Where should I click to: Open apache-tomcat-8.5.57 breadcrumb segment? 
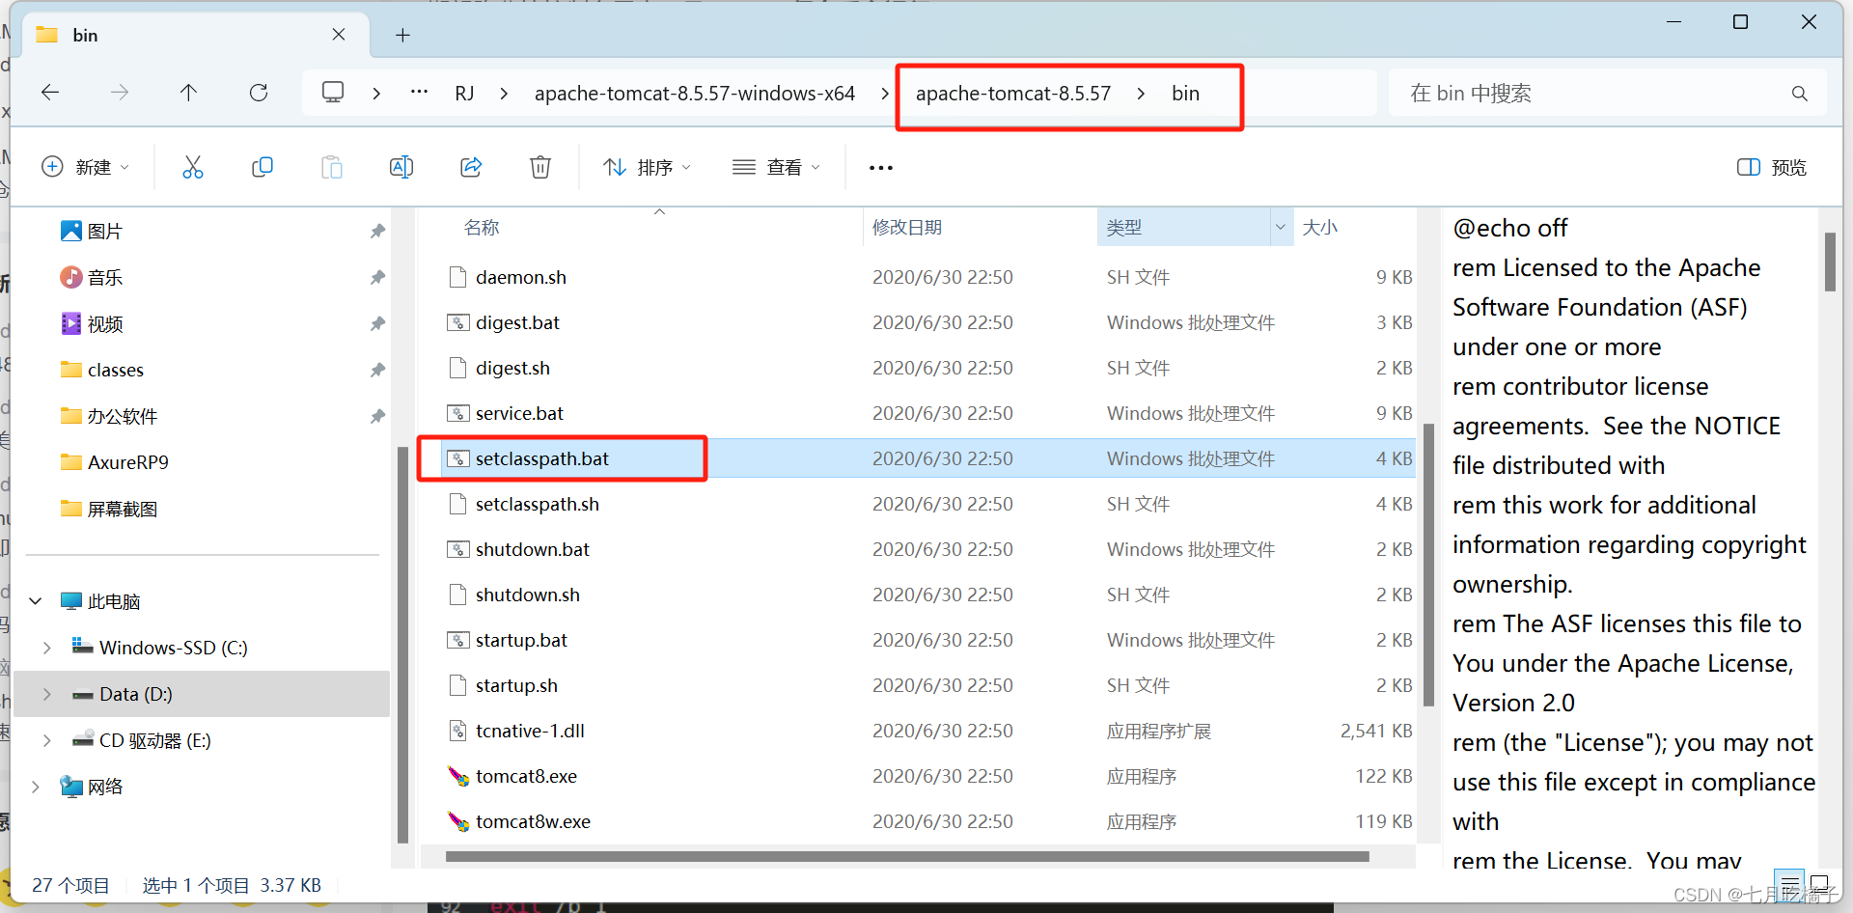[1013, 94]
